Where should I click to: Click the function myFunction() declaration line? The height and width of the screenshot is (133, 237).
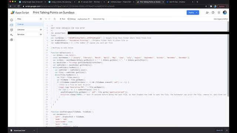(x=62, y=53)
